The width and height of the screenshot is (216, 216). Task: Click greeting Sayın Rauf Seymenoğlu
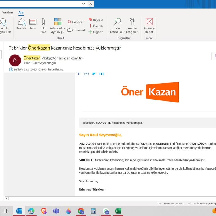point(100,135)
